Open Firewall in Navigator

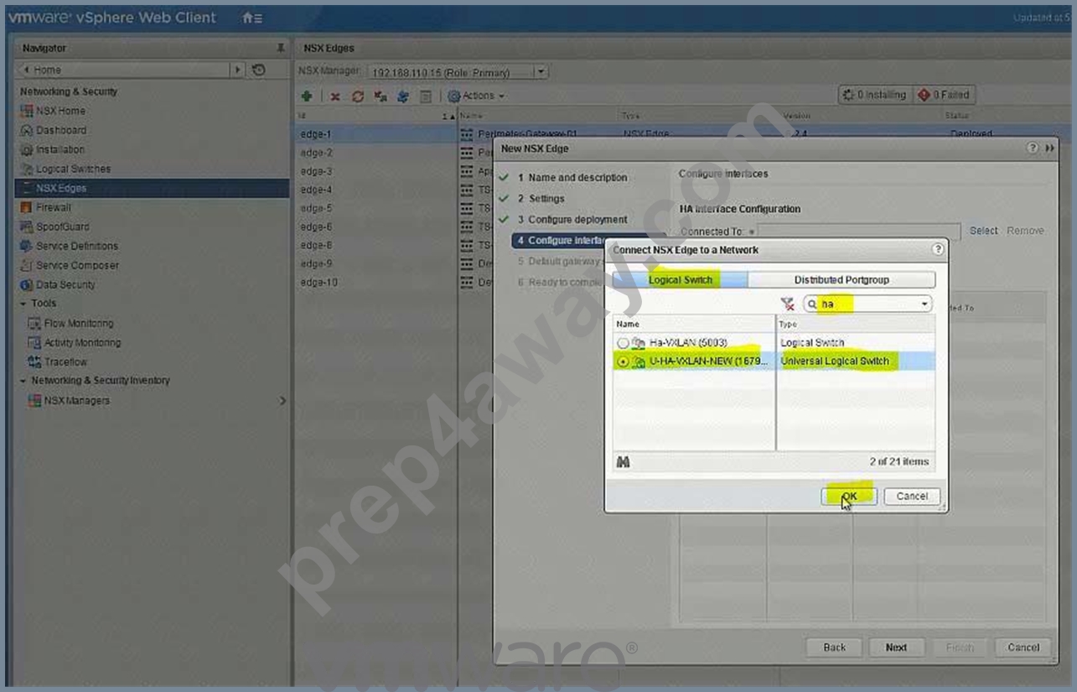click(54, 207)
